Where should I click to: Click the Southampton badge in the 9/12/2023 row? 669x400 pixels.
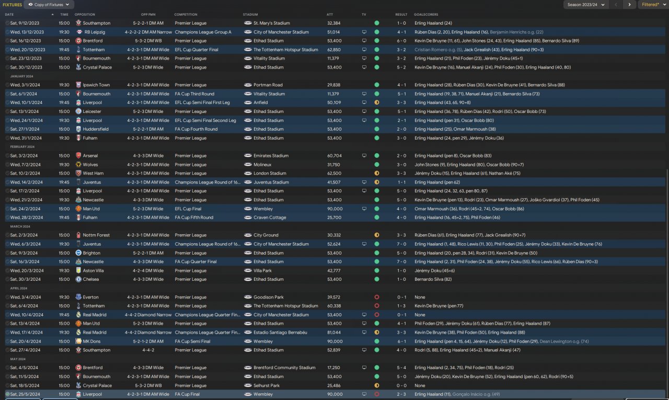coord(78,23)
